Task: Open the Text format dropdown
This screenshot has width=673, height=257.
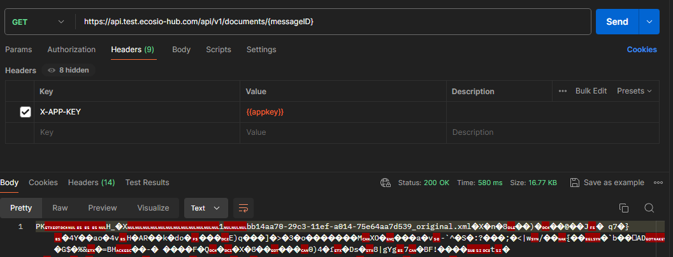Action: pyautogui.click(x=206, y=208)
